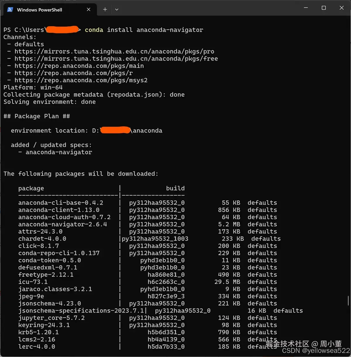Click 'install anaconda-navigator' command text

click(x=155, y=30)
